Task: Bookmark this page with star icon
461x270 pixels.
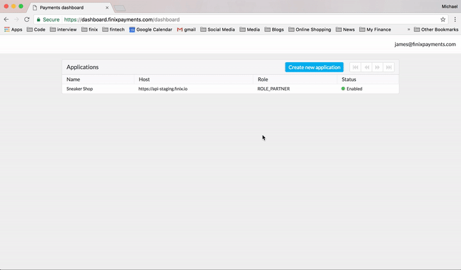Action: click(x=442, y=20)
